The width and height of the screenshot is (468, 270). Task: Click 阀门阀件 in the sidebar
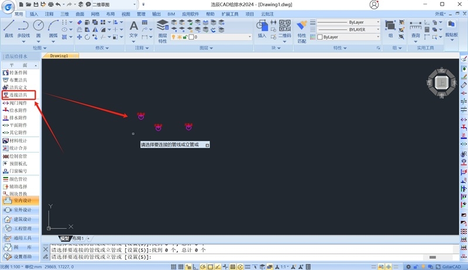(19, 103)
